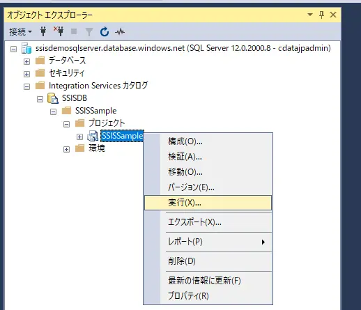Image resolution: width=361 pixels, height=310 pixels.
Task: Choose 移動(O)... from context menu
Action: click(208, 172)
